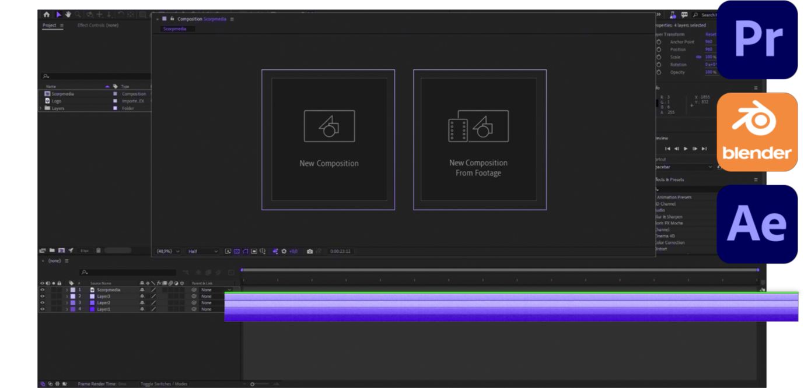Jump to last frame in Preview panel
Screen dimensions: 804x388
point(704,149)
